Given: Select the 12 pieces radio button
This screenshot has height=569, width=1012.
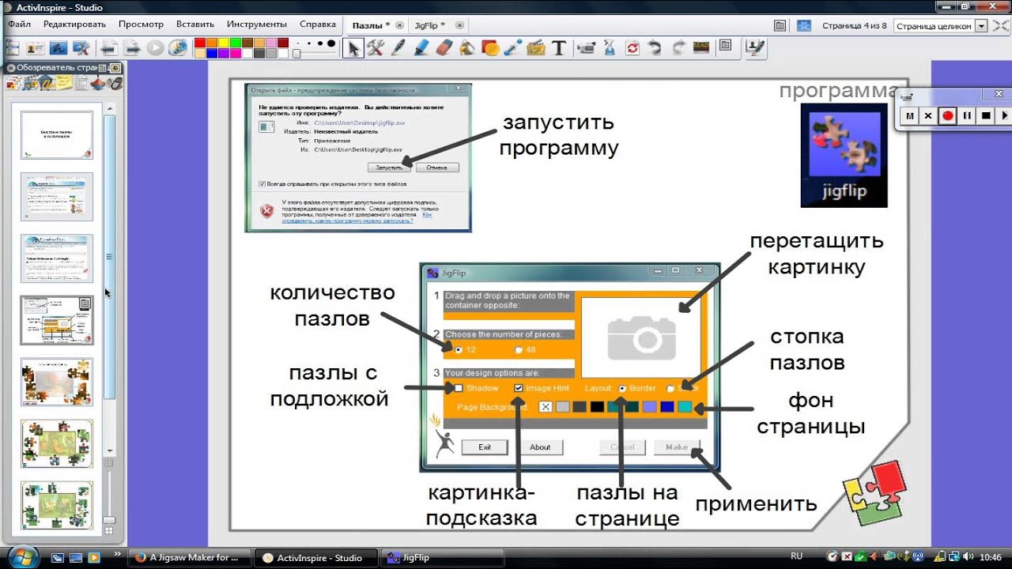Looking at the screenshot, I should (x=459, y=349).
